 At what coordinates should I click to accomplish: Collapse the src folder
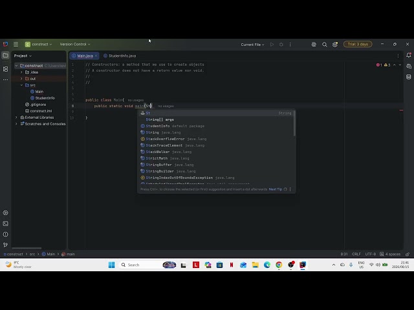click(21, 85)
